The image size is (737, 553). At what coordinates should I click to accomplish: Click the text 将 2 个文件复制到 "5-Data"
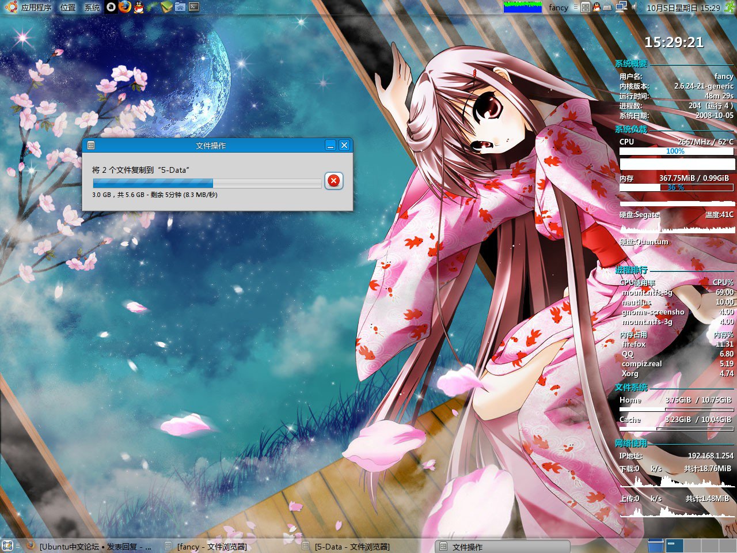click(x=141, y=170)
